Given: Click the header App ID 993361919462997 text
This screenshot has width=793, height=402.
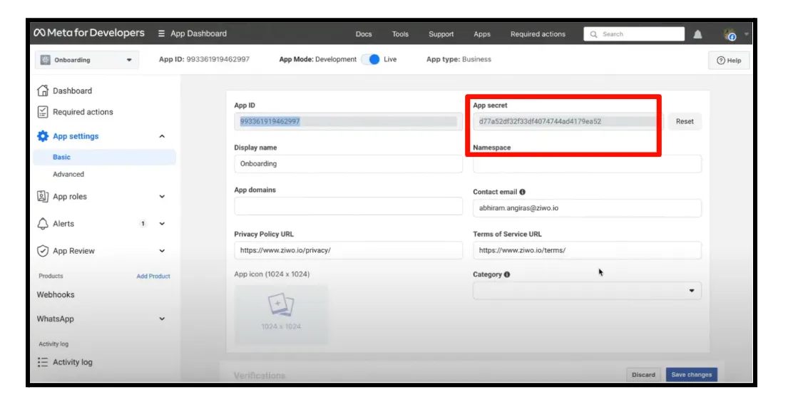Looking at the screenshot, I should pos(205,59).
